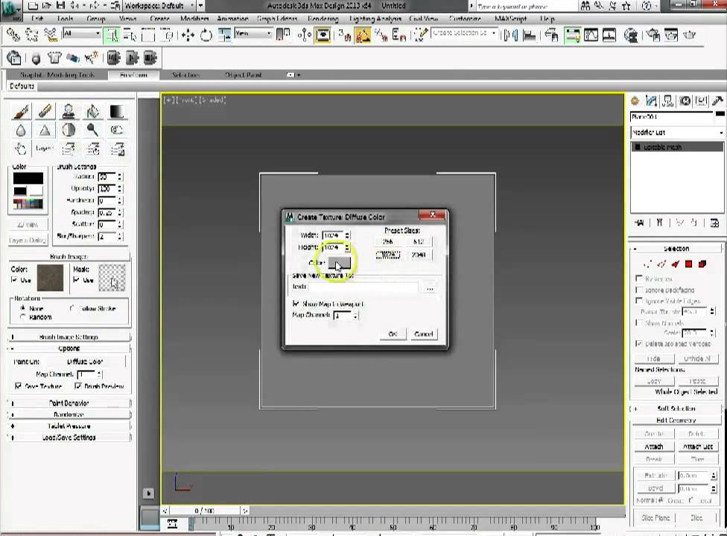Choose the 2048 preset size button
The image size is (727, 536).
(418, 255)
